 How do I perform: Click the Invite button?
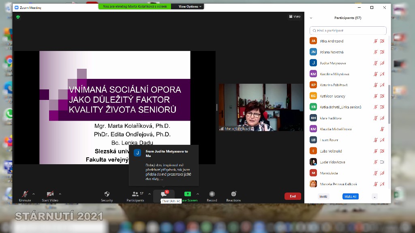(x=323, y=197)
